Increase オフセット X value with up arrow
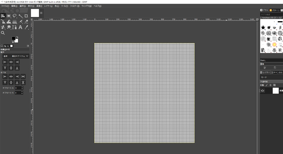Screen dimensions: 283x154 [22, 87]
